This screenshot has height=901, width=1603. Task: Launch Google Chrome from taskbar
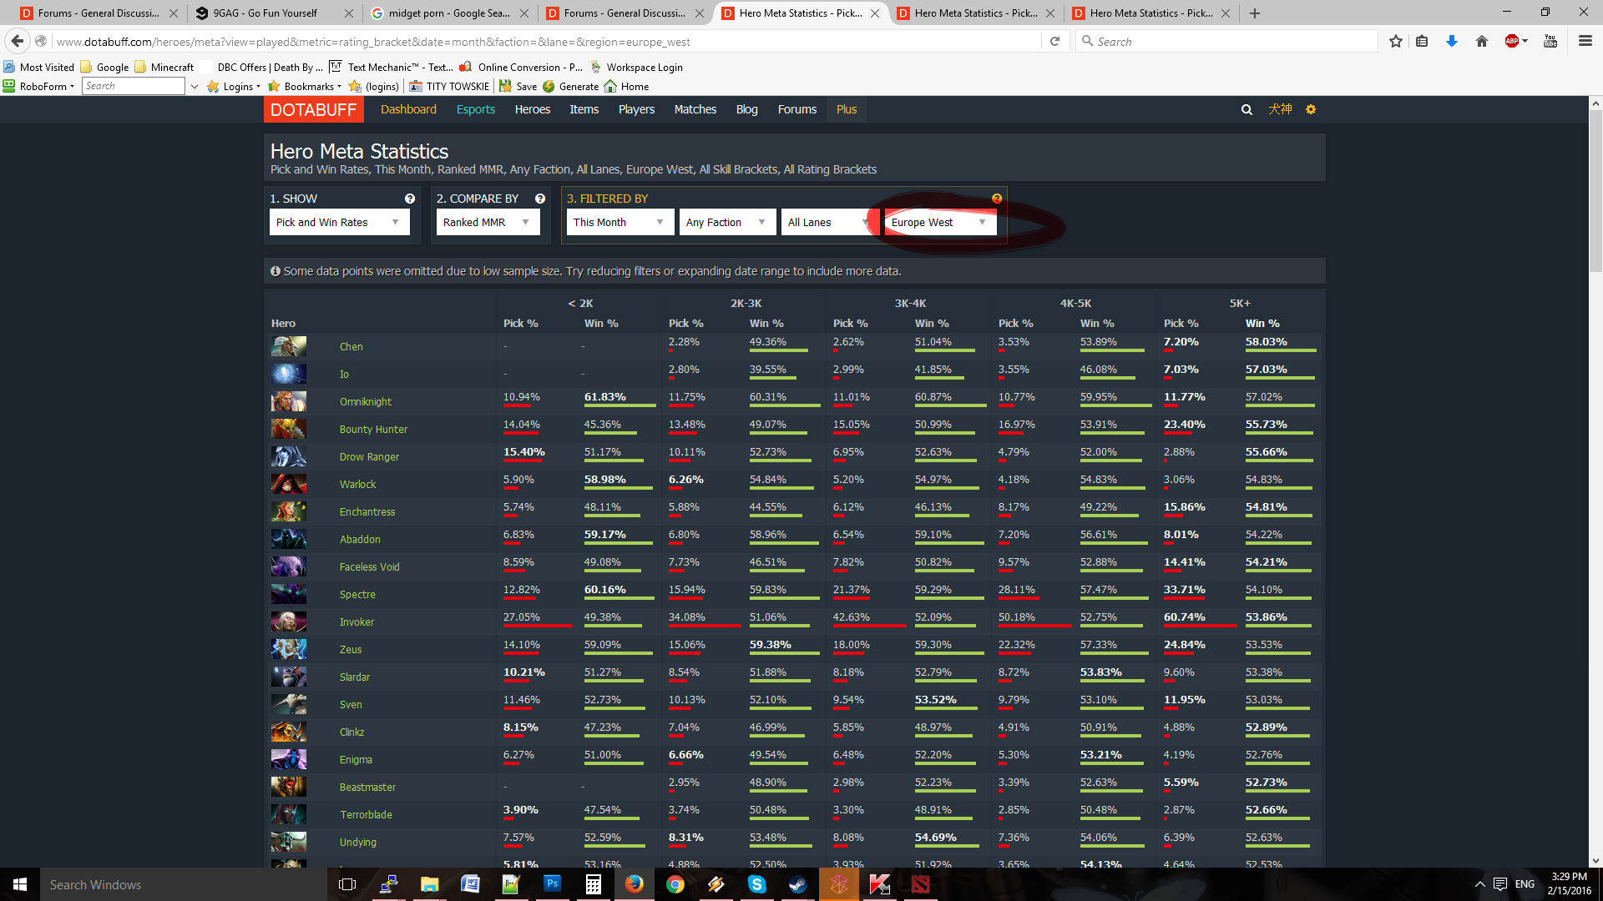coord(675,884)
